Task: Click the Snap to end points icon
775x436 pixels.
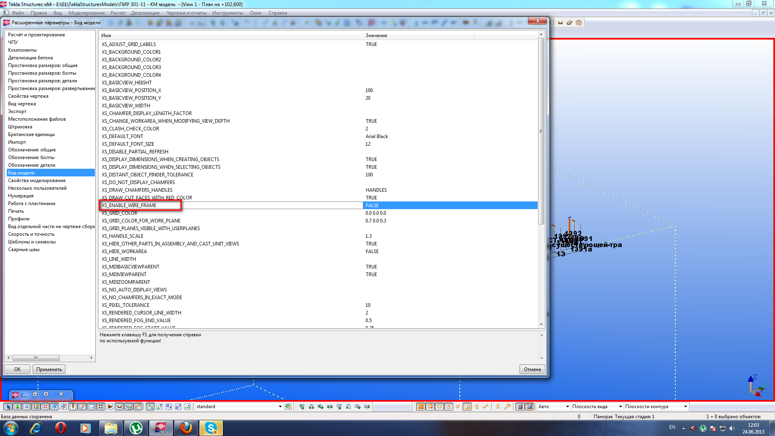Action: (430, 407)
